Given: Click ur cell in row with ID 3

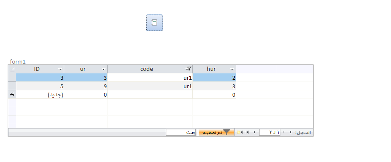Looking at the screenshot, I should point(86,78).
